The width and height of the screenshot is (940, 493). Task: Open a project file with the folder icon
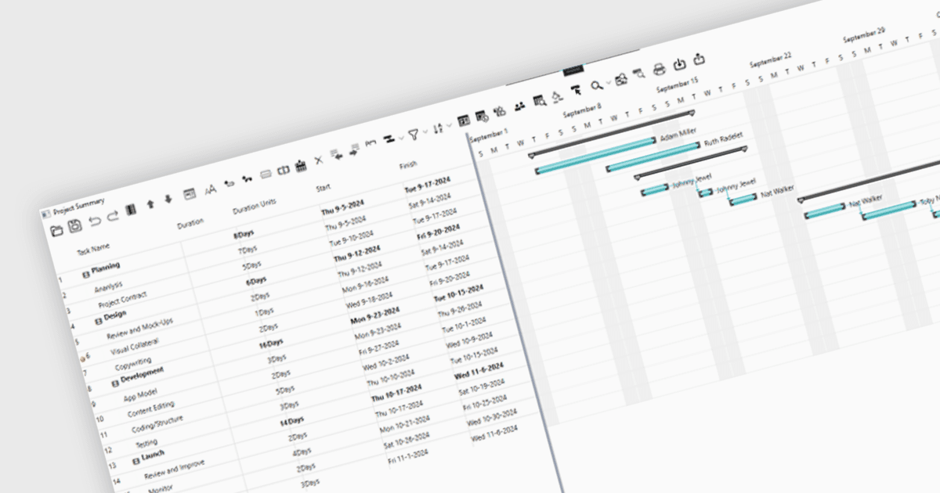[x=56, y=231]
